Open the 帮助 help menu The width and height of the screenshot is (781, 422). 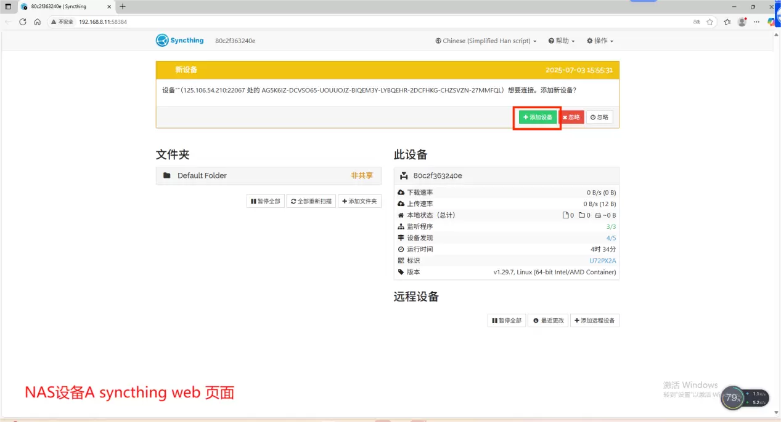click(561, 41)
